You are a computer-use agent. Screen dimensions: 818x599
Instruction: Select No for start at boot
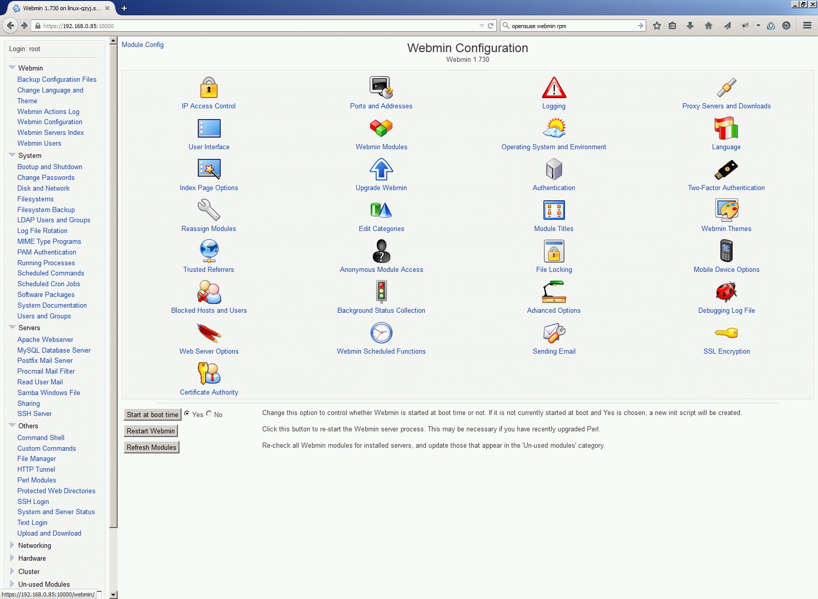point(209,413)
